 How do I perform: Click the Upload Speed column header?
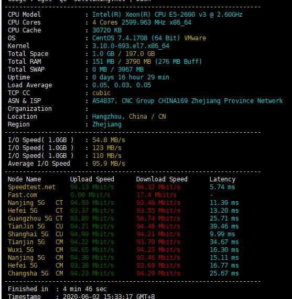[92, 179]
